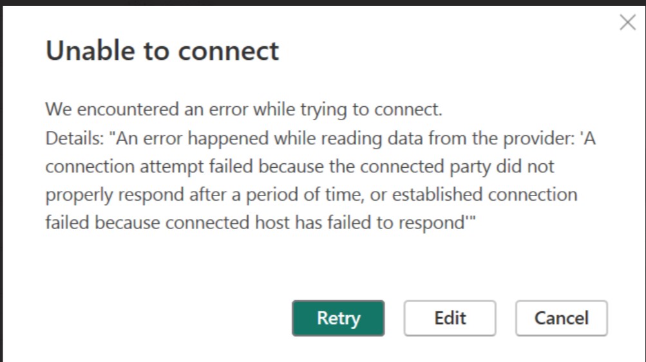Cancel the connection attempt
Screen dimensions: 646x362
(561, 318)
